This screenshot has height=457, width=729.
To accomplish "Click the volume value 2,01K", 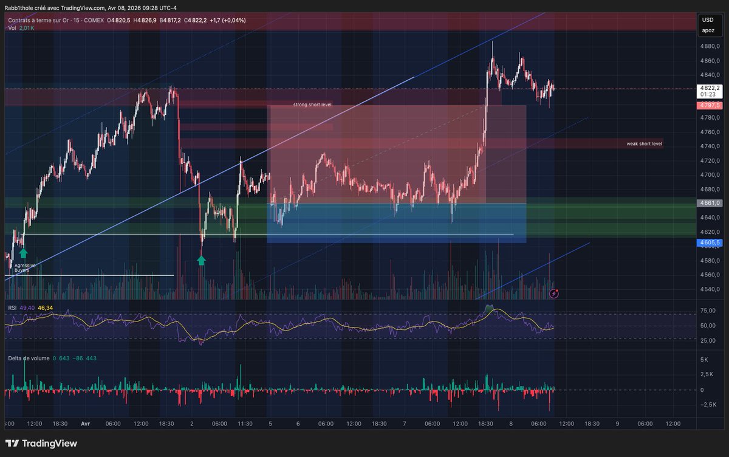I will tap(28, 28).
